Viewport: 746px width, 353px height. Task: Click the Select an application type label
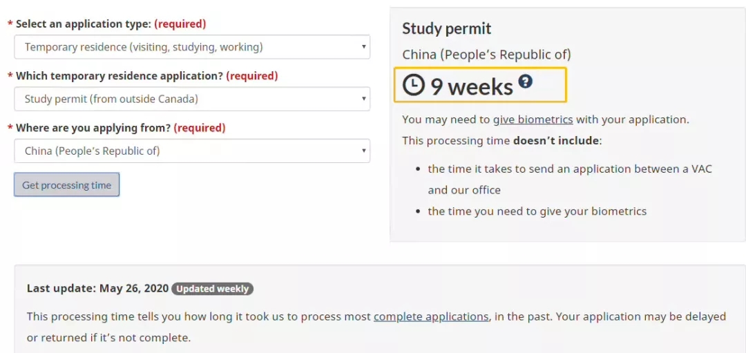coord(83,24)
